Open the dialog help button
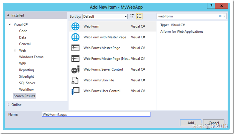 [x=211, y=6]
